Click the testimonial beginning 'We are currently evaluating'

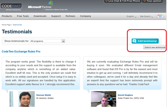click(x=122, y=73)
